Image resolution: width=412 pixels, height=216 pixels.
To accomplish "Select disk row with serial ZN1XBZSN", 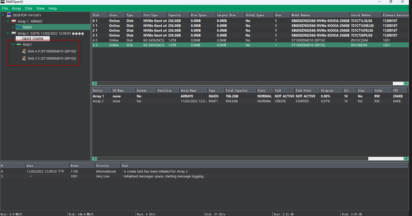I will point(250,45).
